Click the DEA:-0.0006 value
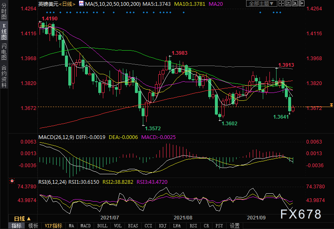This screenshot has height=229, width=334. point(123,137)
